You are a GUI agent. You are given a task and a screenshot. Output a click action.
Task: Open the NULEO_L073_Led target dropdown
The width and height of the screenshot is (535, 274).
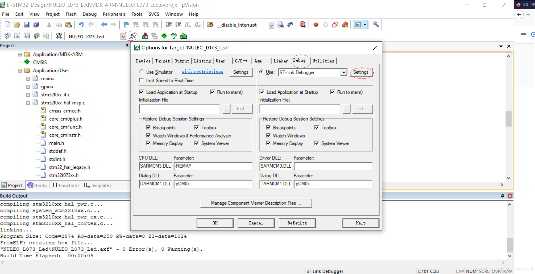coord(123,36)
